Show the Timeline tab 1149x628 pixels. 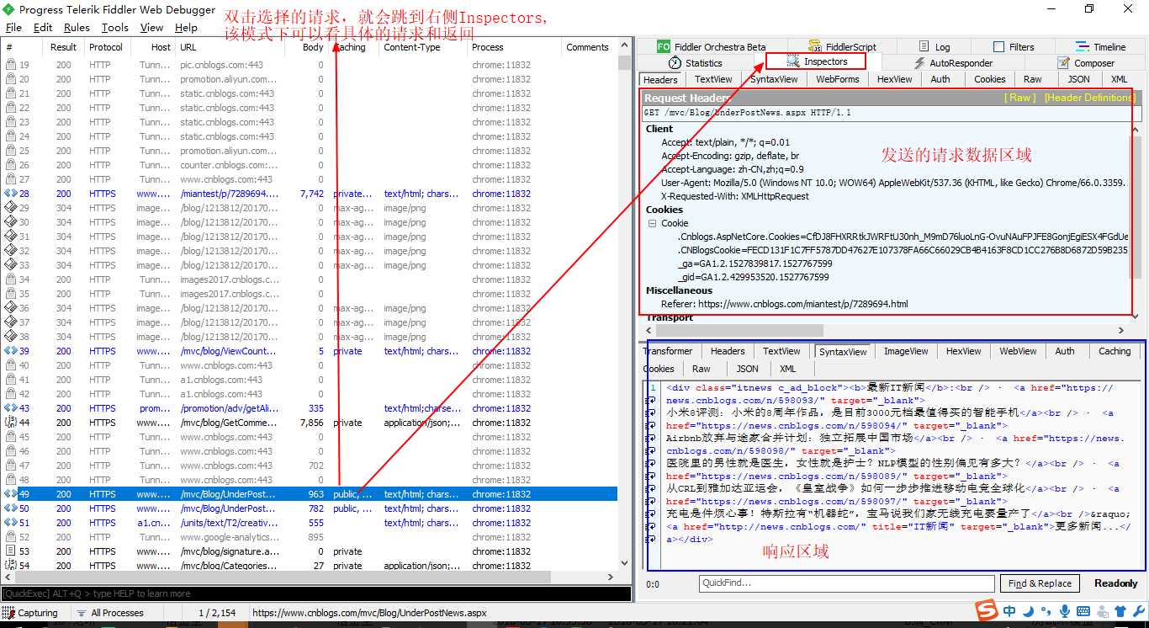click(1101, 46)
